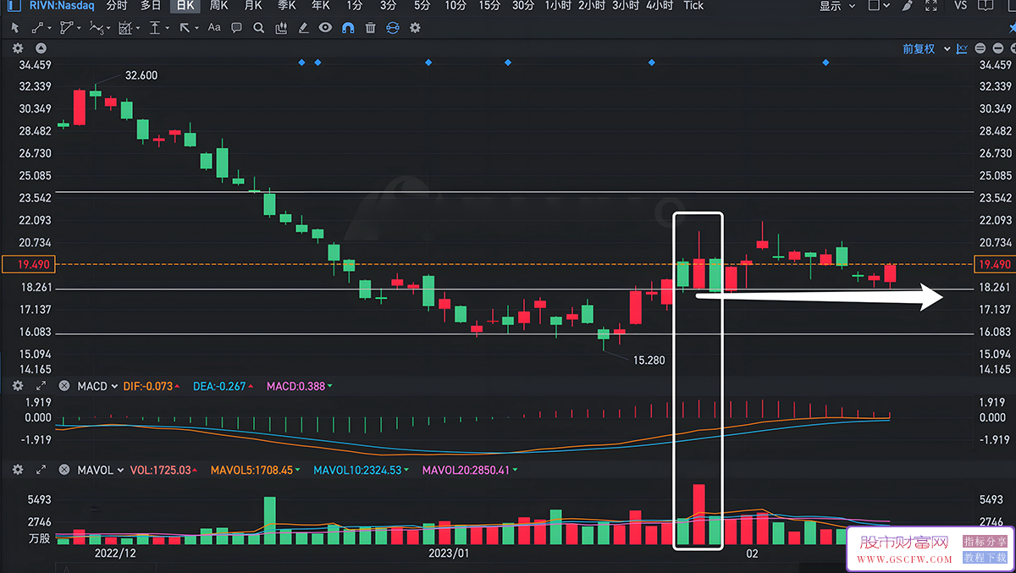Screen dimensions: 1016x573
Task: Click the blue axis scale icon
Action: [962, 49]
